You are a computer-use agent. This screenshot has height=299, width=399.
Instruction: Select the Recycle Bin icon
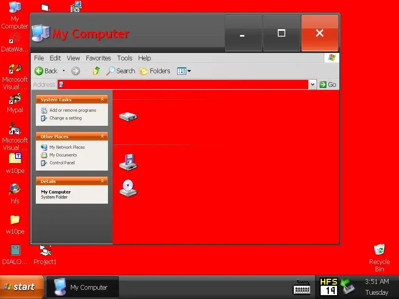[380, 258]
